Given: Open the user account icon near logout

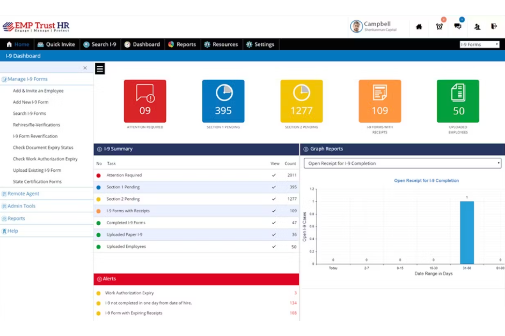Looking at the screenshot, I should pyautogui.click(x=477, y=27).
